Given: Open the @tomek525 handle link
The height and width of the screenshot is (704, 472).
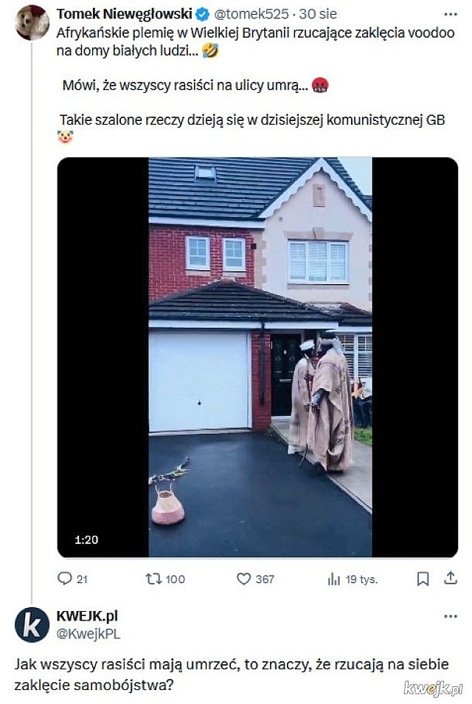Looking at the screenshot, I should [x=251, y=14].
